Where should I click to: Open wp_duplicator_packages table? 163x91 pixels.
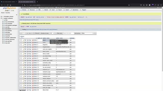(x=11, y=25)
